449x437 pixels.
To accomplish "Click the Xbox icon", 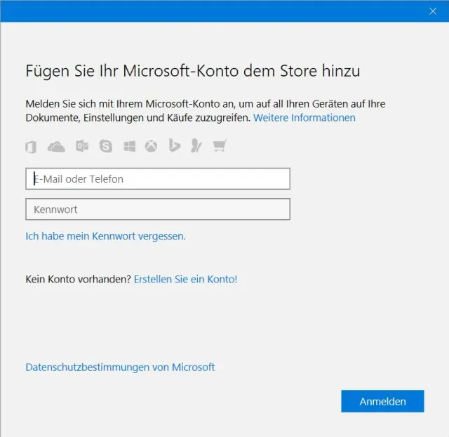I will coord(152,146).
